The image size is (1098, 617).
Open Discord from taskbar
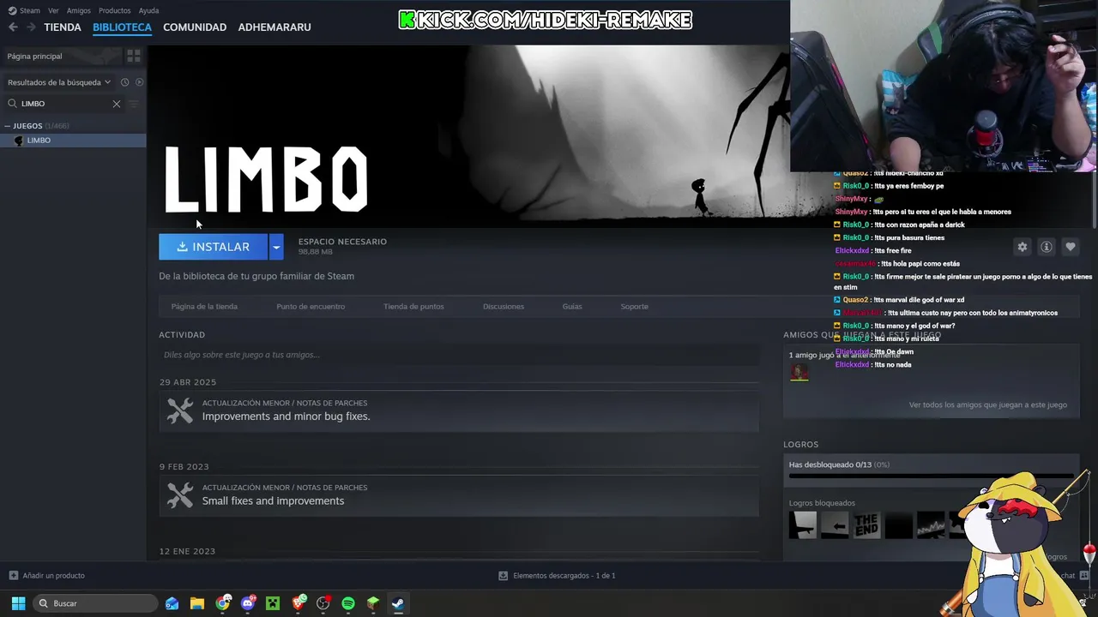click(x=248, y=603)
